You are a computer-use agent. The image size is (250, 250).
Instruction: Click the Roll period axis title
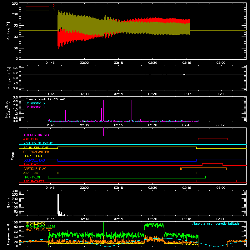9,78
